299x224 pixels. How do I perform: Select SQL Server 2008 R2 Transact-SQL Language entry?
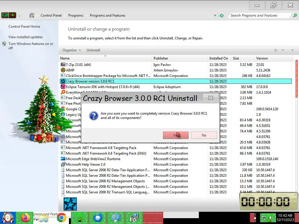[108, 192]
